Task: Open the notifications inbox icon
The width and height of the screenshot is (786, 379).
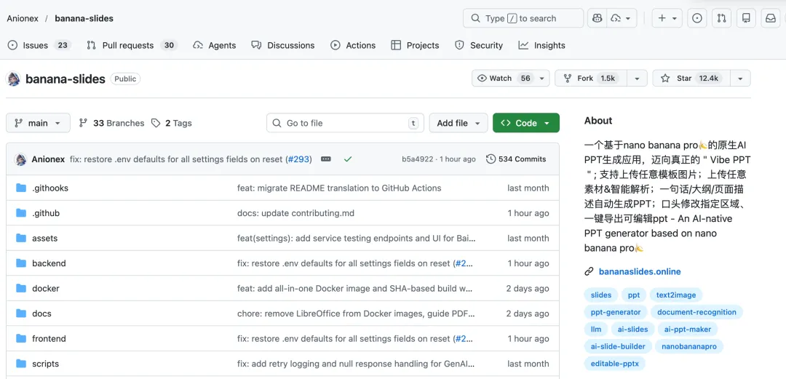Action: [770, 18]
